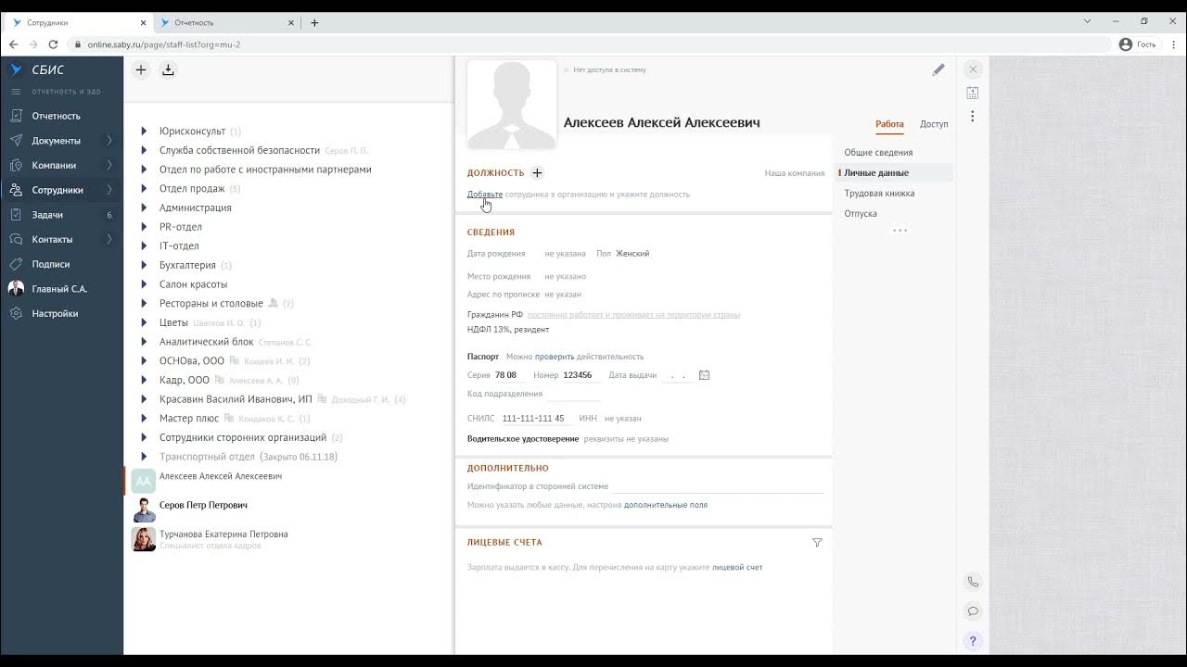Screen dimensions: 1187x667
Task: Click the Серия passport field 78 08
Action: point(509,375)
